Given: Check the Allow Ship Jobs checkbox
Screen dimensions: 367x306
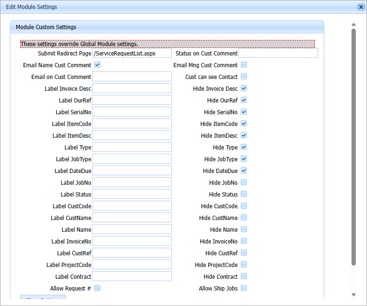Looking at the screenshot, I should [x=244, y=288].
